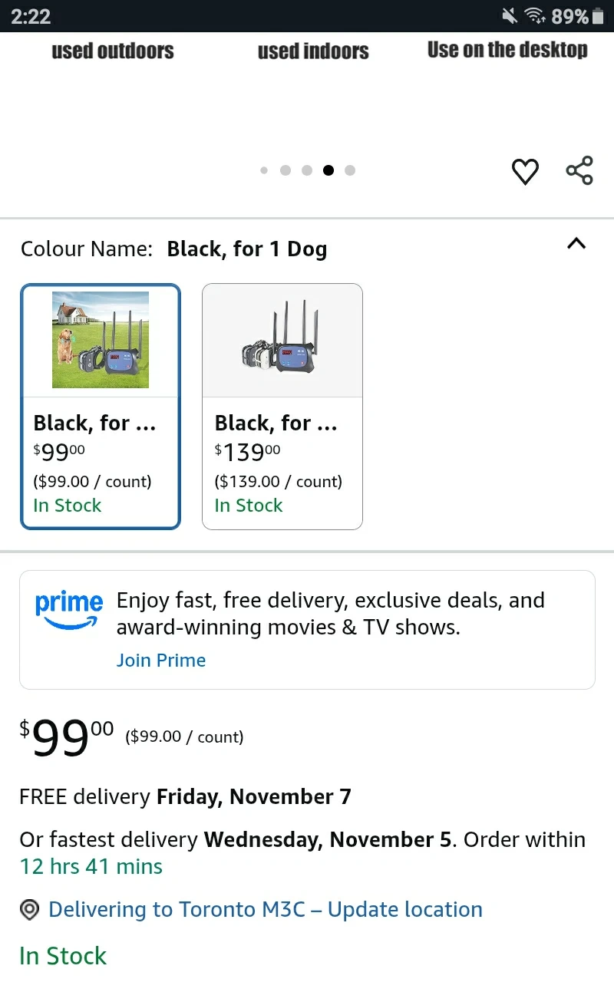Go to the last image carousel dot
Screen dimensions: 614x982
350,170
